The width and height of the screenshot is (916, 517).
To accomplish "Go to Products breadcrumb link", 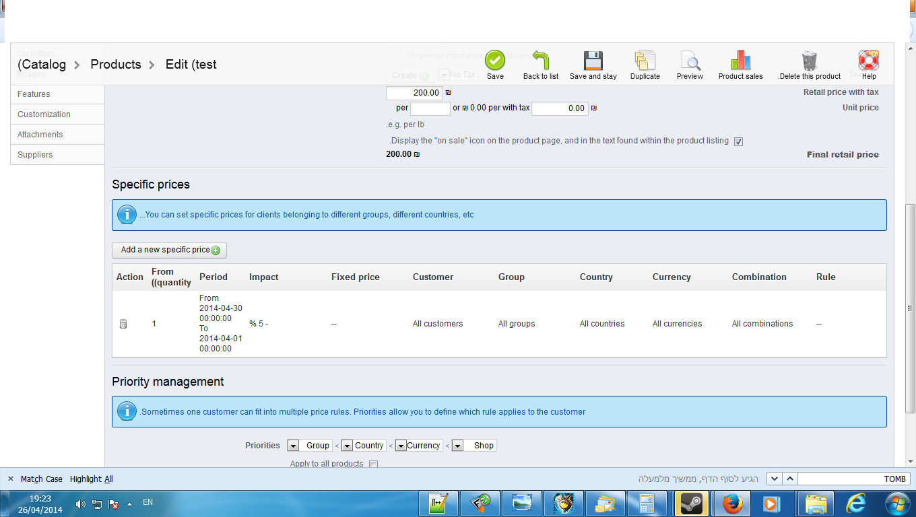I will 116,65.
